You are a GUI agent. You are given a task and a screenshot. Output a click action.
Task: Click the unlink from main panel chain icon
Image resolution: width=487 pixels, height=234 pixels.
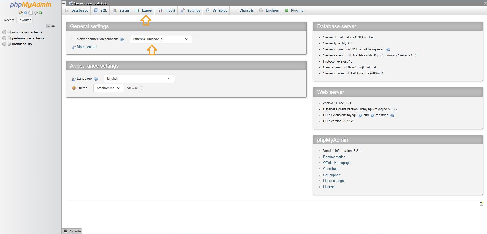point(53,26)
